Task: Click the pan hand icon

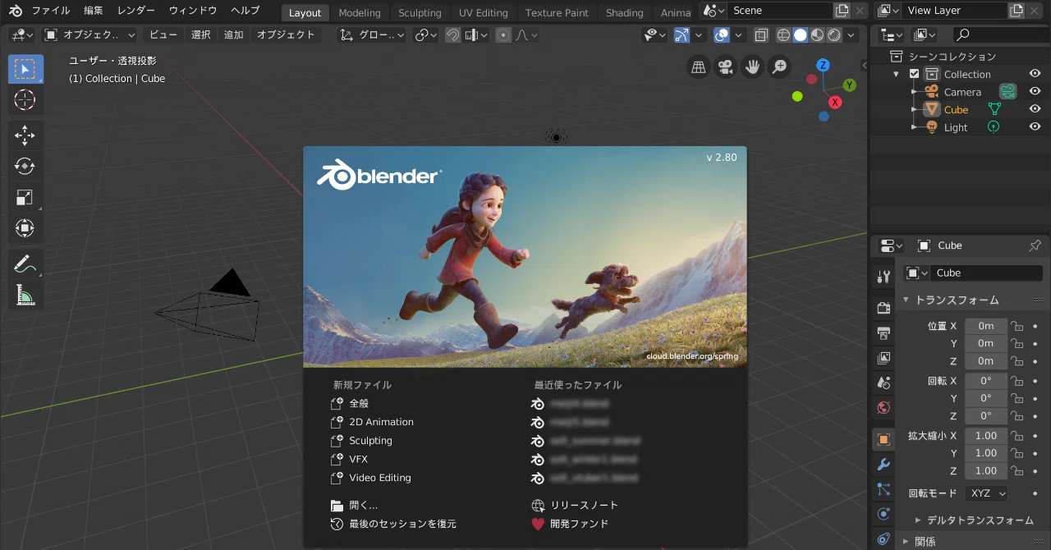Action: point(752,67)
